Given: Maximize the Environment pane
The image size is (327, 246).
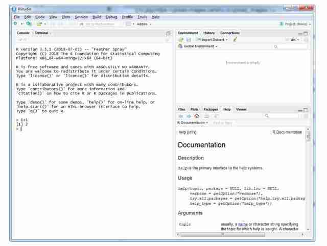Looking at the screenshot, I should point(306,33).
